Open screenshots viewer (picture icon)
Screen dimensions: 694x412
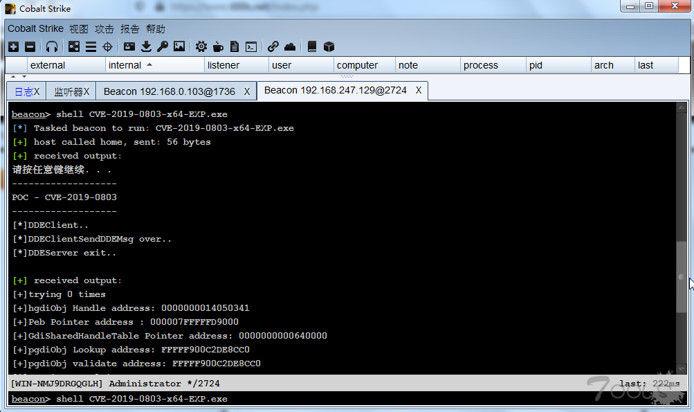179,46
